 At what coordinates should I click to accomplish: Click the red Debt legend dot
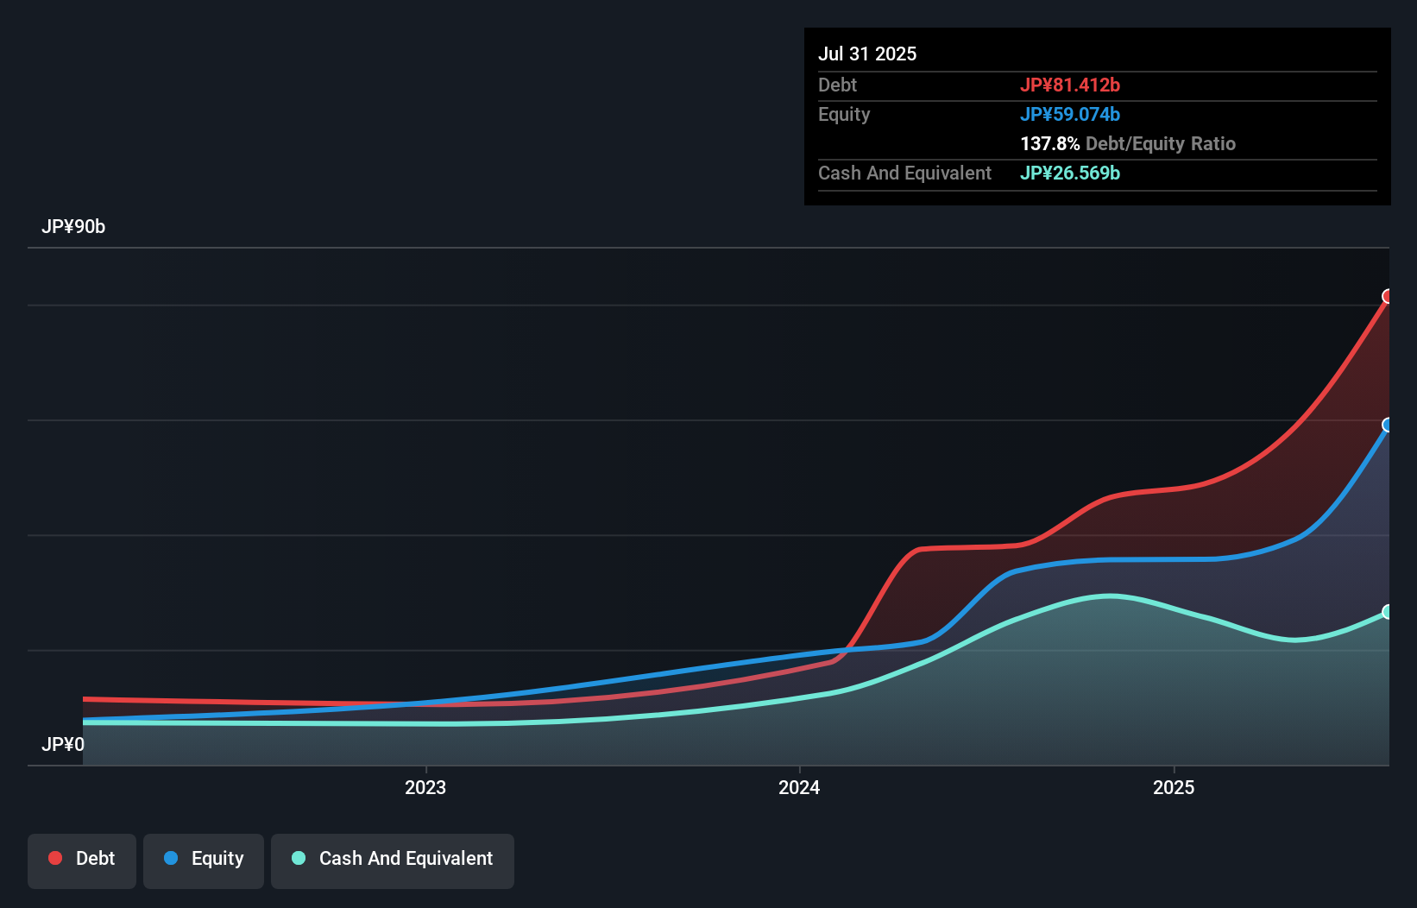coord(54,858)
